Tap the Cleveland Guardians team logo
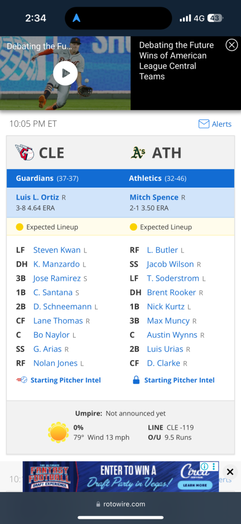This screenshot has width=241, height=524. (25, 153)
